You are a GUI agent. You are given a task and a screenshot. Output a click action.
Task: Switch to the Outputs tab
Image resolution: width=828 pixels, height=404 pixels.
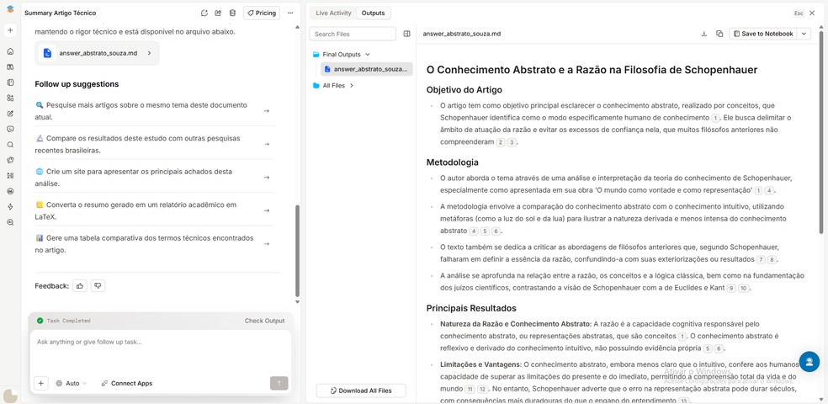(373, 13)
